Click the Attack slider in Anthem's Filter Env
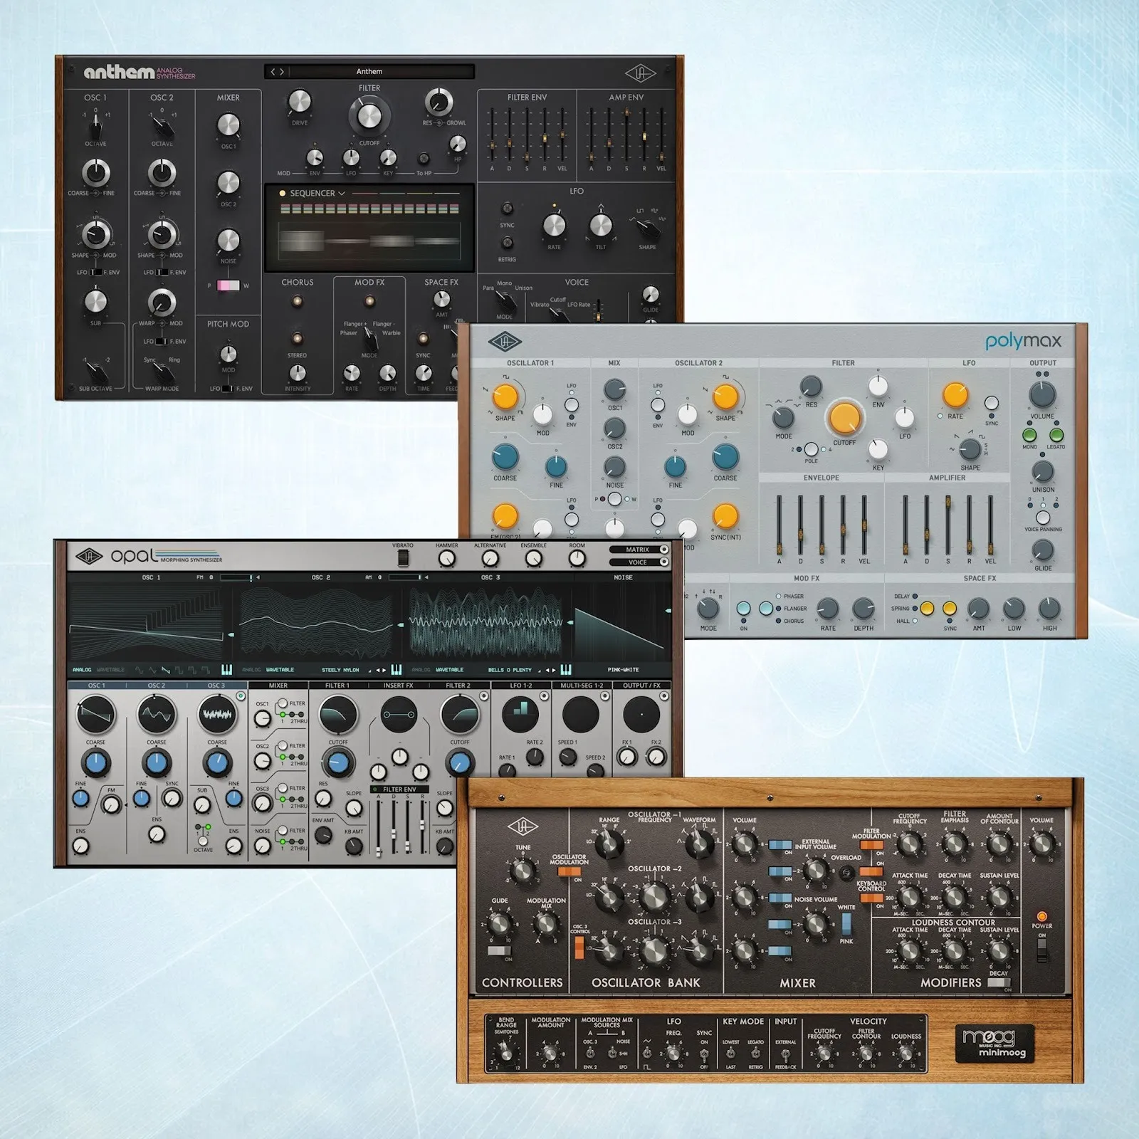Viewport: 1139px width, 1139px height. click(493, 145)
